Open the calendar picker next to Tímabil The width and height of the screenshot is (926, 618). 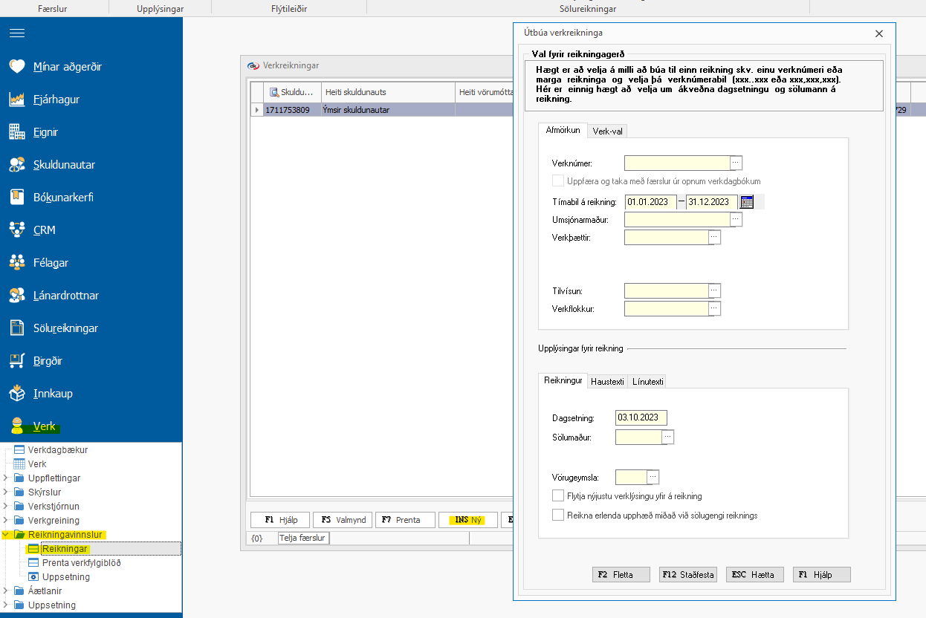[x=747, y=202]
